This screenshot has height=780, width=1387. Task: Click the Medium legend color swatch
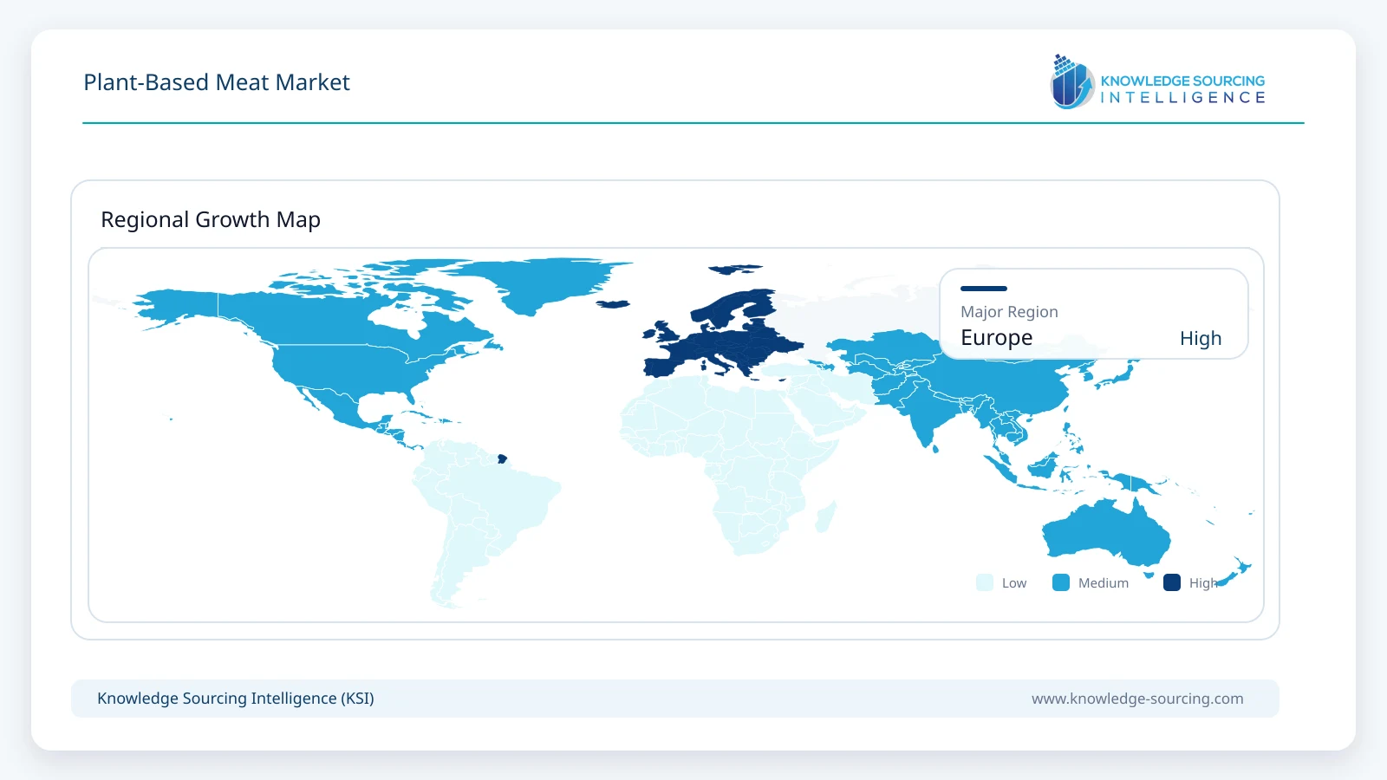[1061, 582]
